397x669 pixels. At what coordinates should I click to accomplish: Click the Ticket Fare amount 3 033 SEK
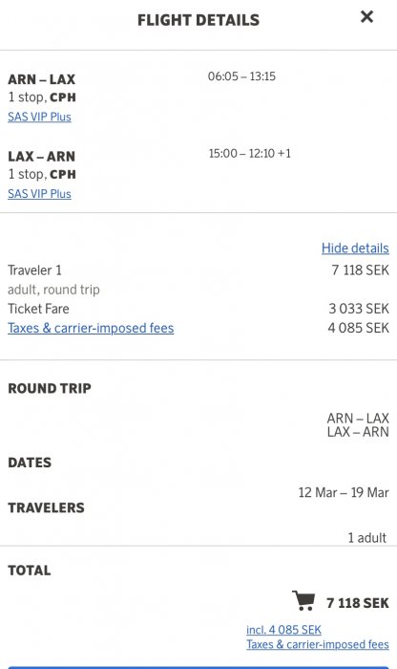tap(359, 309)
